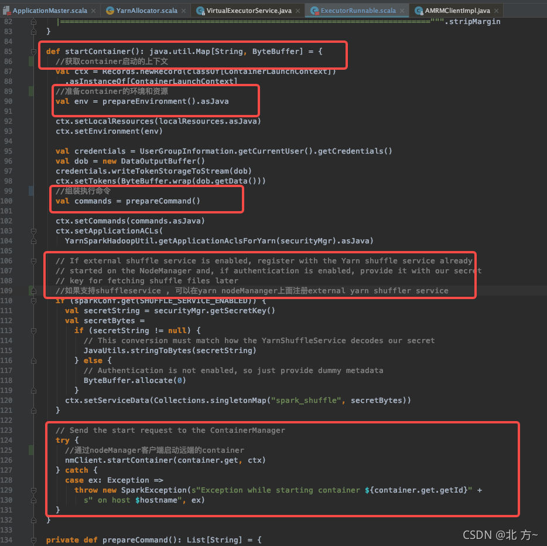The height and width of the screenshot is (546, 547).
Task: Click DataOutputBuffer() on line 96
Action: tap(163, 161)
